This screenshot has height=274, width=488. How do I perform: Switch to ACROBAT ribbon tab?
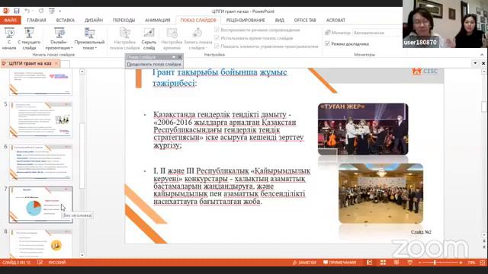point(335,21)
